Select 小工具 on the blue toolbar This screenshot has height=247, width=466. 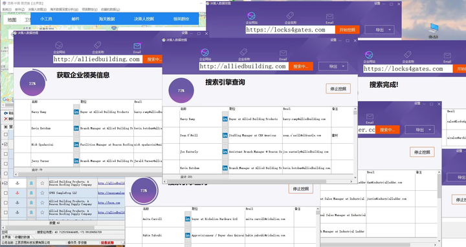(46, 19)
